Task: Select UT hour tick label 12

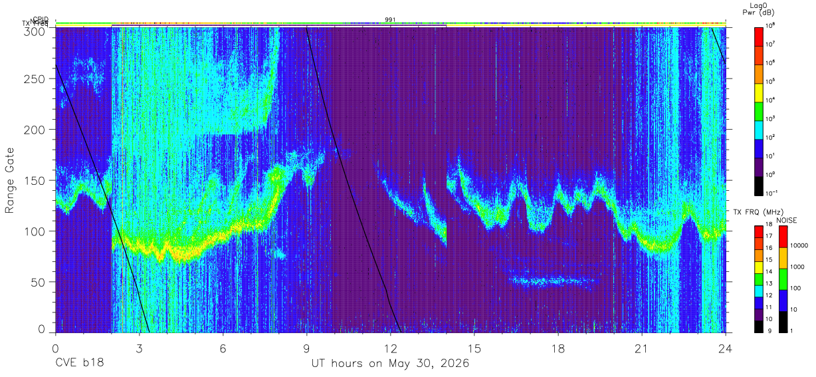Action: point(391,348)
